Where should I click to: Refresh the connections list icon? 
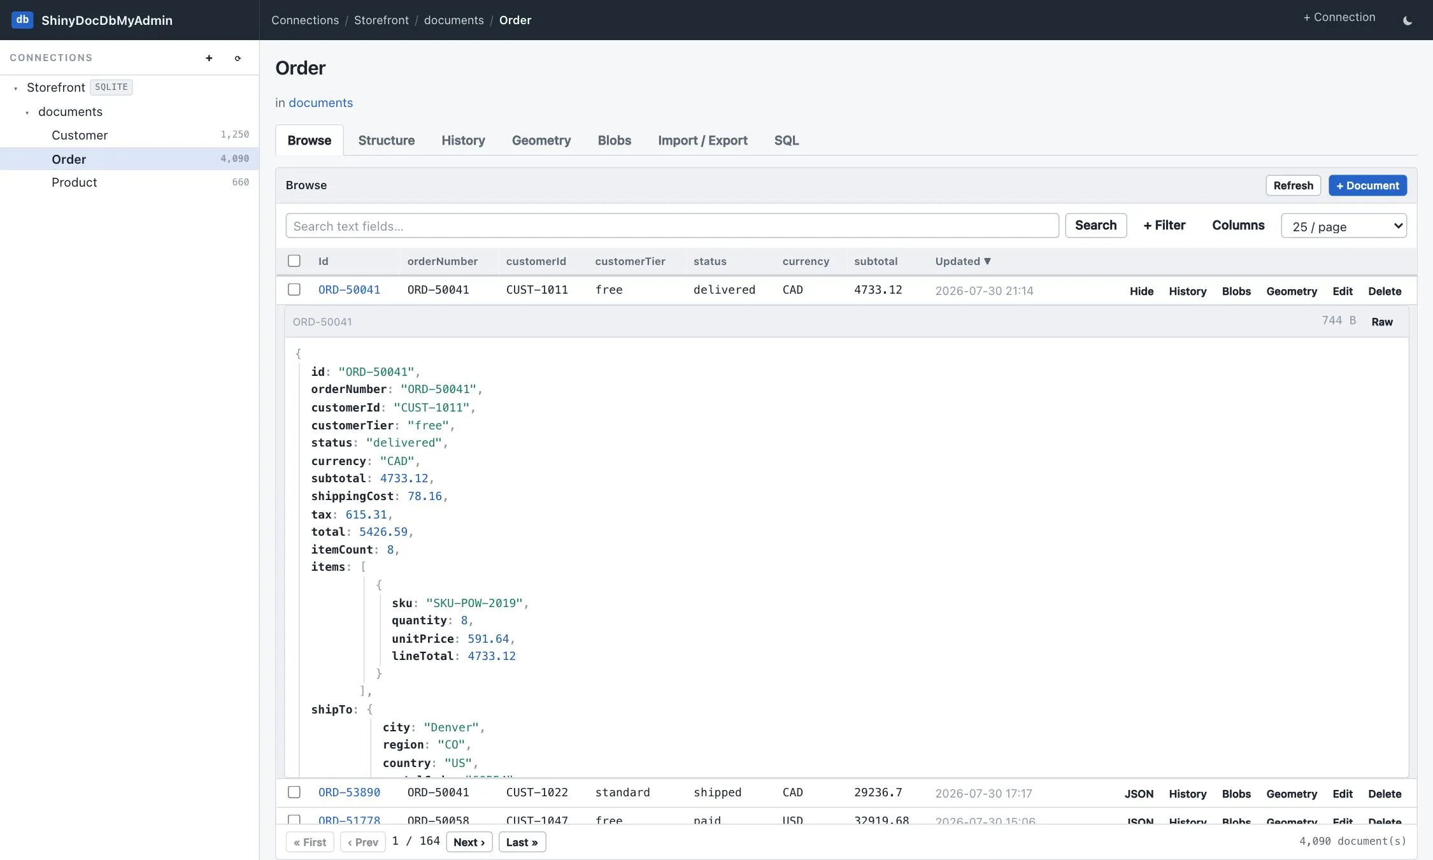coord(238,58)
